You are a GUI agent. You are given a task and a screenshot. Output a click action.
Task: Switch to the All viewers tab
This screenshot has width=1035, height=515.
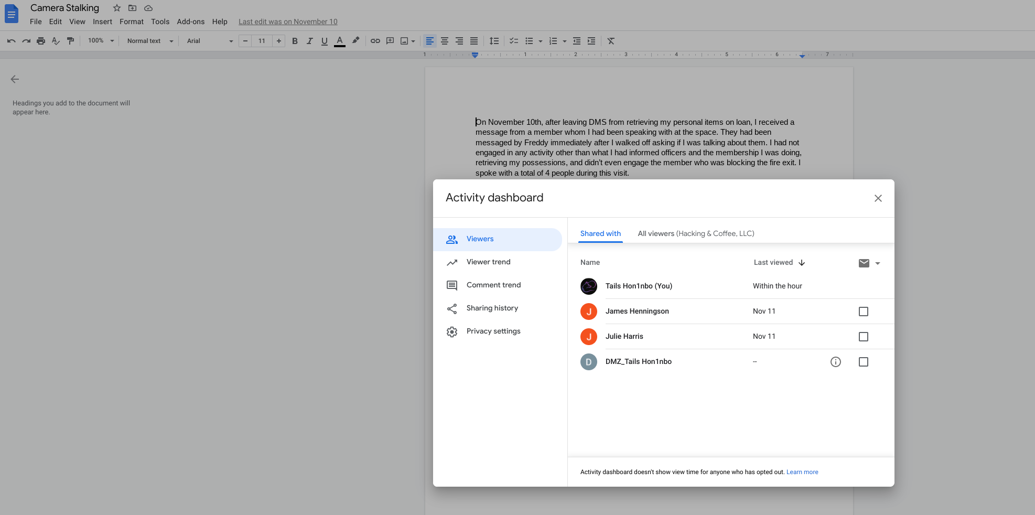pyautogui.click(x=696, y=233)
